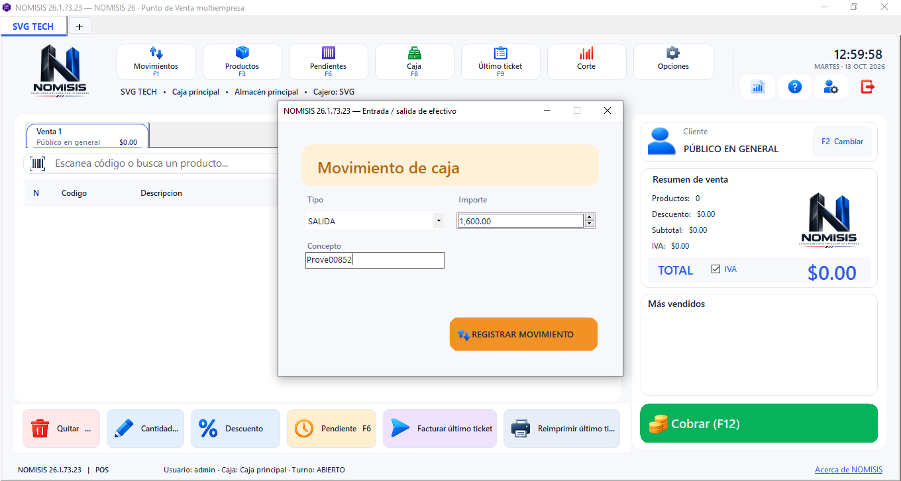The height and width of the screenshot is (481, 901).
Task: Decrease Importe with down arrow
Action: tap(590, 224)
